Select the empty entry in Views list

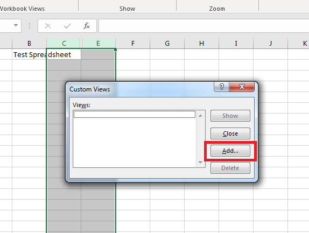pyautogui.click(x=135, y=114)
